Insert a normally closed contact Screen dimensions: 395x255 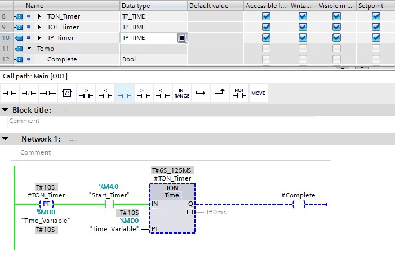pyautogui.click(x=28, y=93)
